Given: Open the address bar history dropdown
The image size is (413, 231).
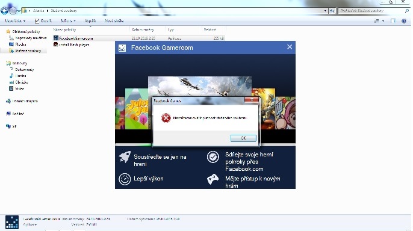Looking at the screenshot, I should [x=325, y=11].
